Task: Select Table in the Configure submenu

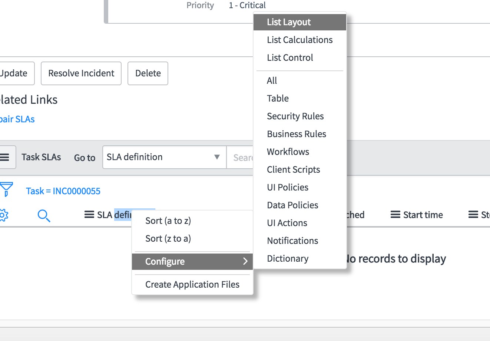Action: click(300, 98)
